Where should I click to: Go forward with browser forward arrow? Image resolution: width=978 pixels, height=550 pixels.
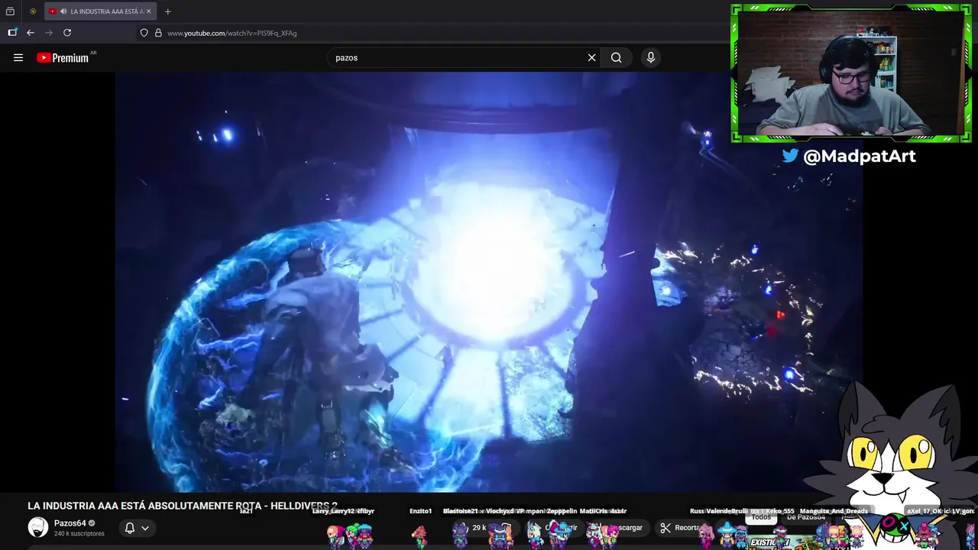click(x=49, y=33)
